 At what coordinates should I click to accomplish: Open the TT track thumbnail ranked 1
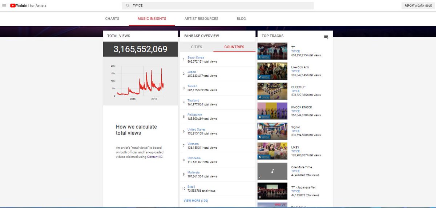click(272, 51)
